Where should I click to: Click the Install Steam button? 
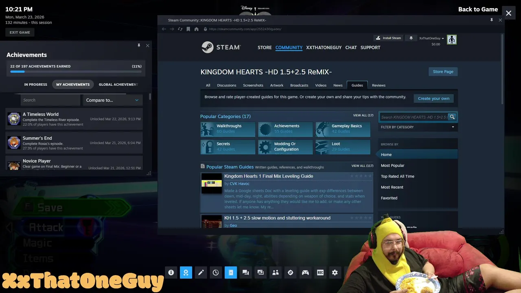point(389,38)
